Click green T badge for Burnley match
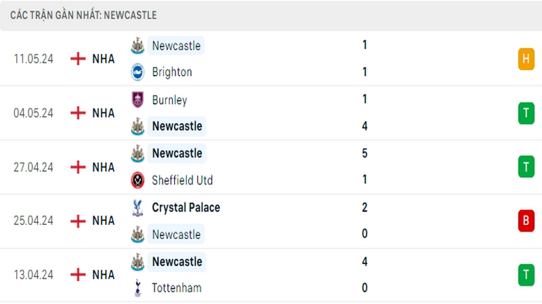Image resolution: width=542 pixels, height=304 pixels. tap(526, 113)
